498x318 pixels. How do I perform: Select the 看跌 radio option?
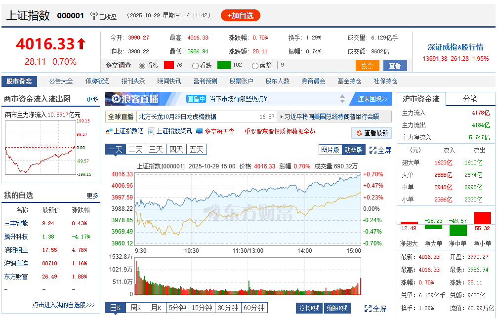click(x=195, y=65)
